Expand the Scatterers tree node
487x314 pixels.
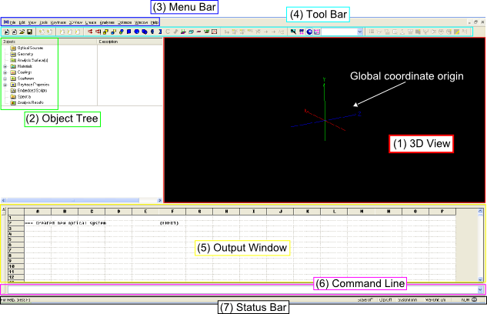5,78
